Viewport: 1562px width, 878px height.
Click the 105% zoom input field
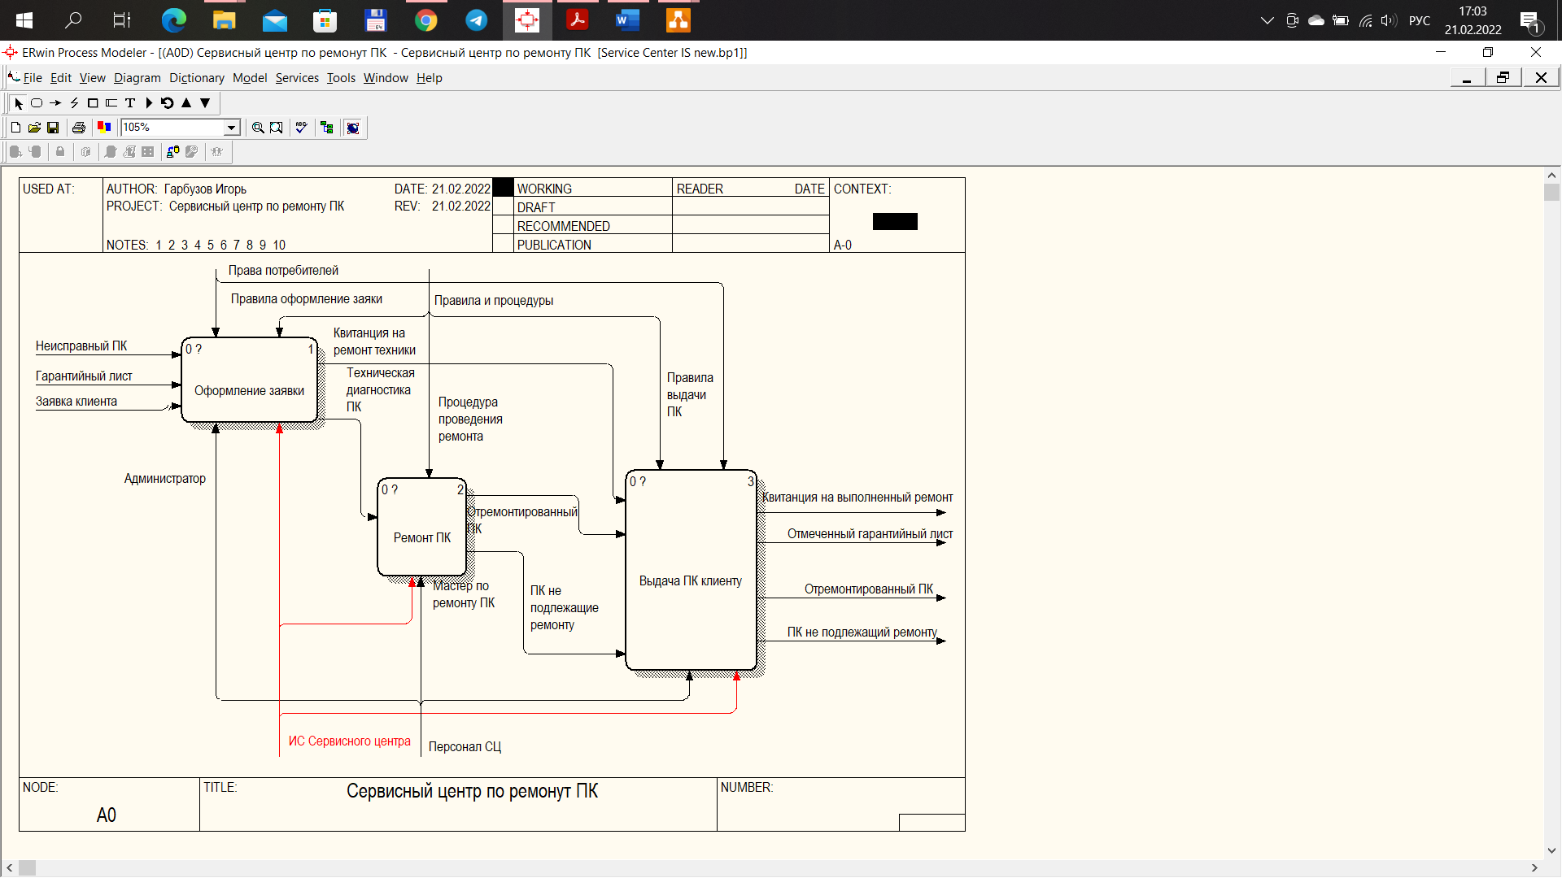172,128
